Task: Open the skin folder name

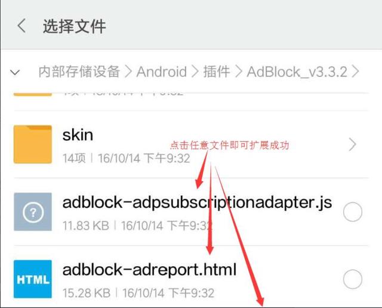Action: coord(78,135)
